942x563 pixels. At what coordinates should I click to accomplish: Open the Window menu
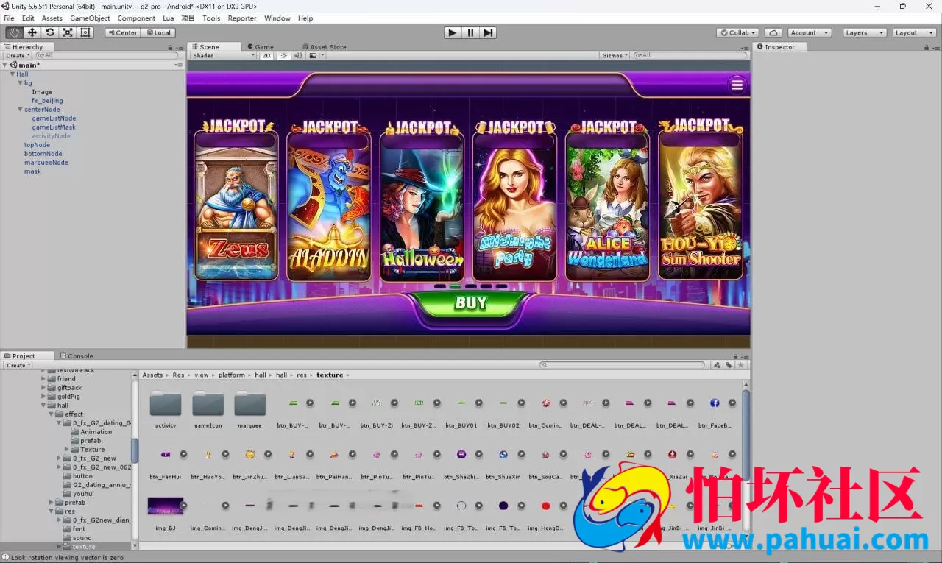click(277, 18)
